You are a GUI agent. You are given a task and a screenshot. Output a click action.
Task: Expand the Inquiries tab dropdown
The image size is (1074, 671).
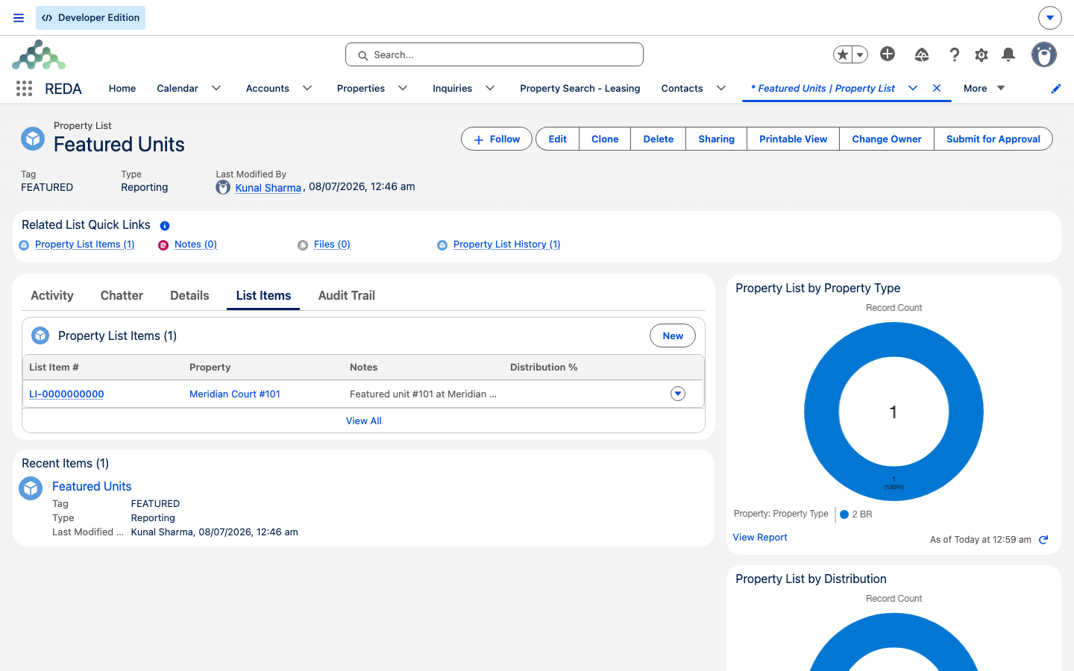(x=490, y=88)
